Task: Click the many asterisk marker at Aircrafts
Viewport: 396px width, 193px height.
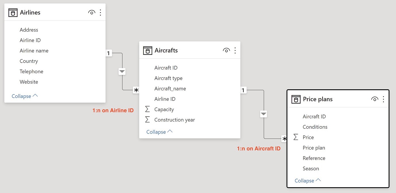Action: (136, 90)
